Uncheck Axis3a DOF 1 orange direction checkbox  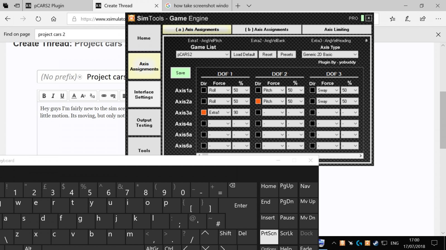click(x=204, y=112)
